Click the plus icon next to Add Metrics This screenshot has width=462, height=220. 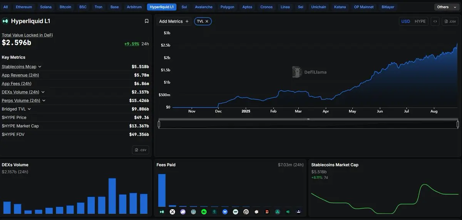tap(187, 22)
